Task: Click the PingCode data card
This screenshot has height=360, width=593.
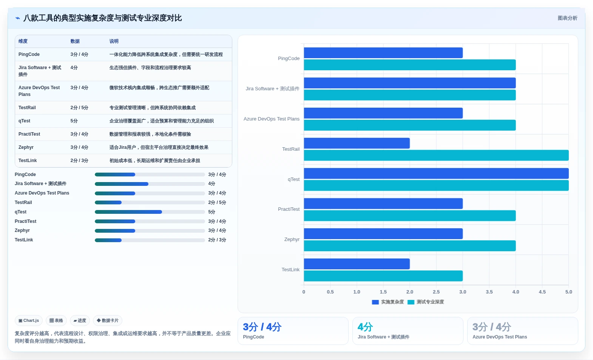Action: [x=293, y=331]
